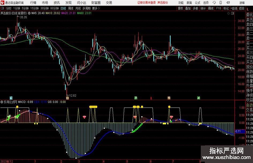Screen dimensions: 253x163
Task: Click the 跌 event marker icon
Action: tap(136, 98)
